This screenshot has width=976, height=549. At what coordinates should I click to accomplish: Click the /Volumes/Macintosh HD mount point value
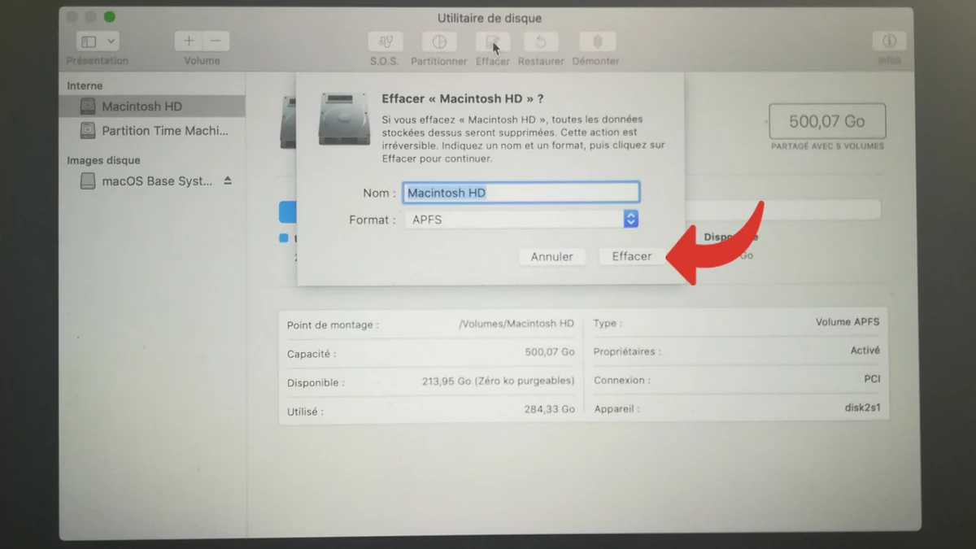coord(516,324)
